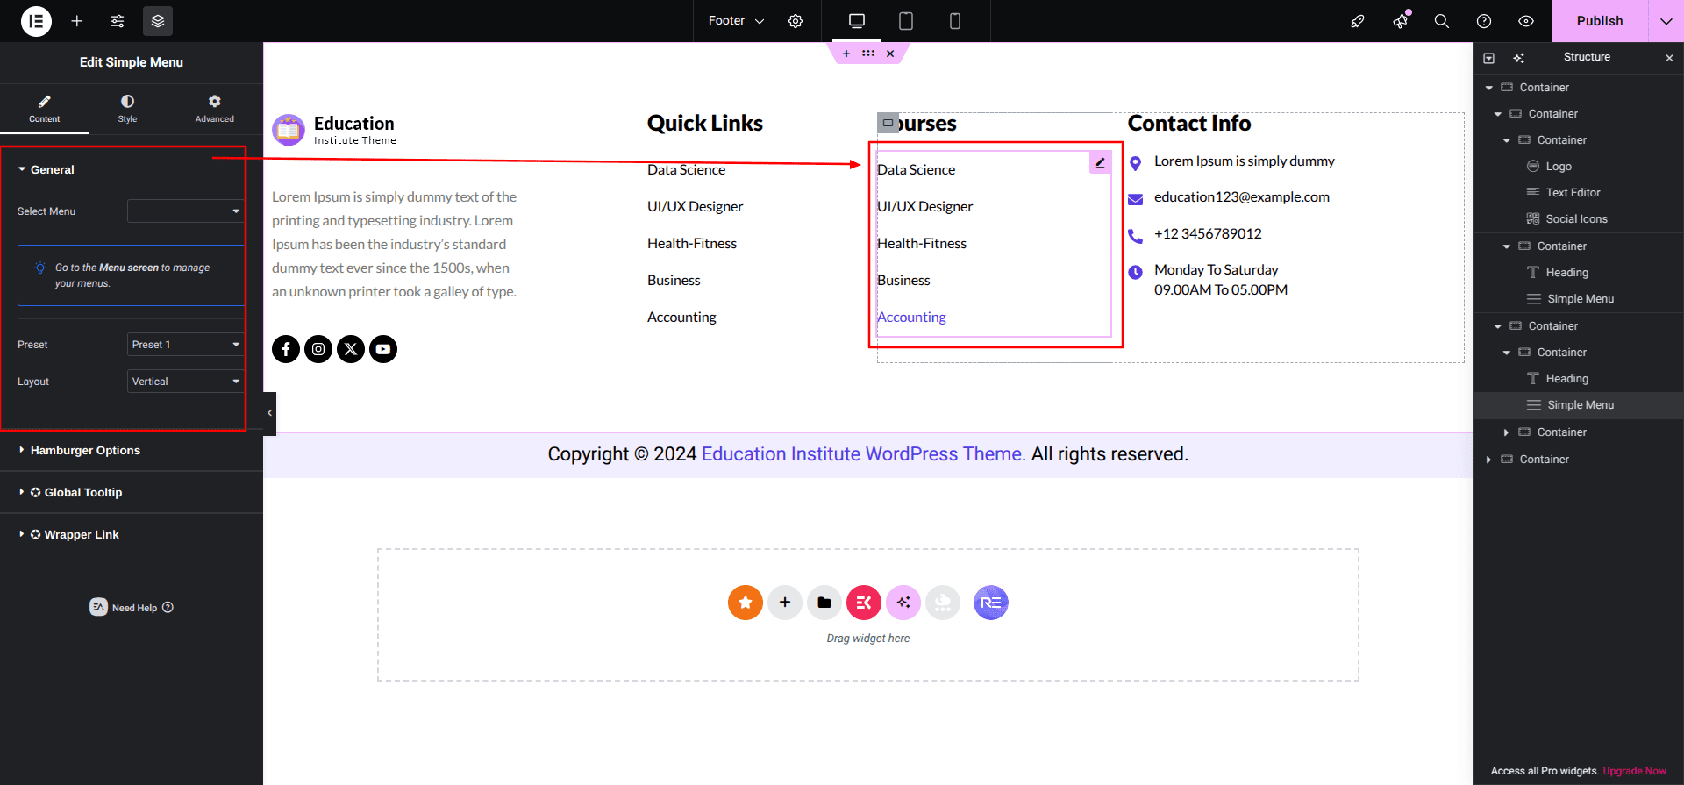Click the section drag dots handle
This screenshot has width=1684, height=785.
point(868,54)
